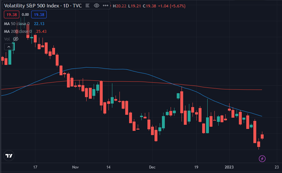
Task: Click the H20.22 high value
Action: [120, 6]
